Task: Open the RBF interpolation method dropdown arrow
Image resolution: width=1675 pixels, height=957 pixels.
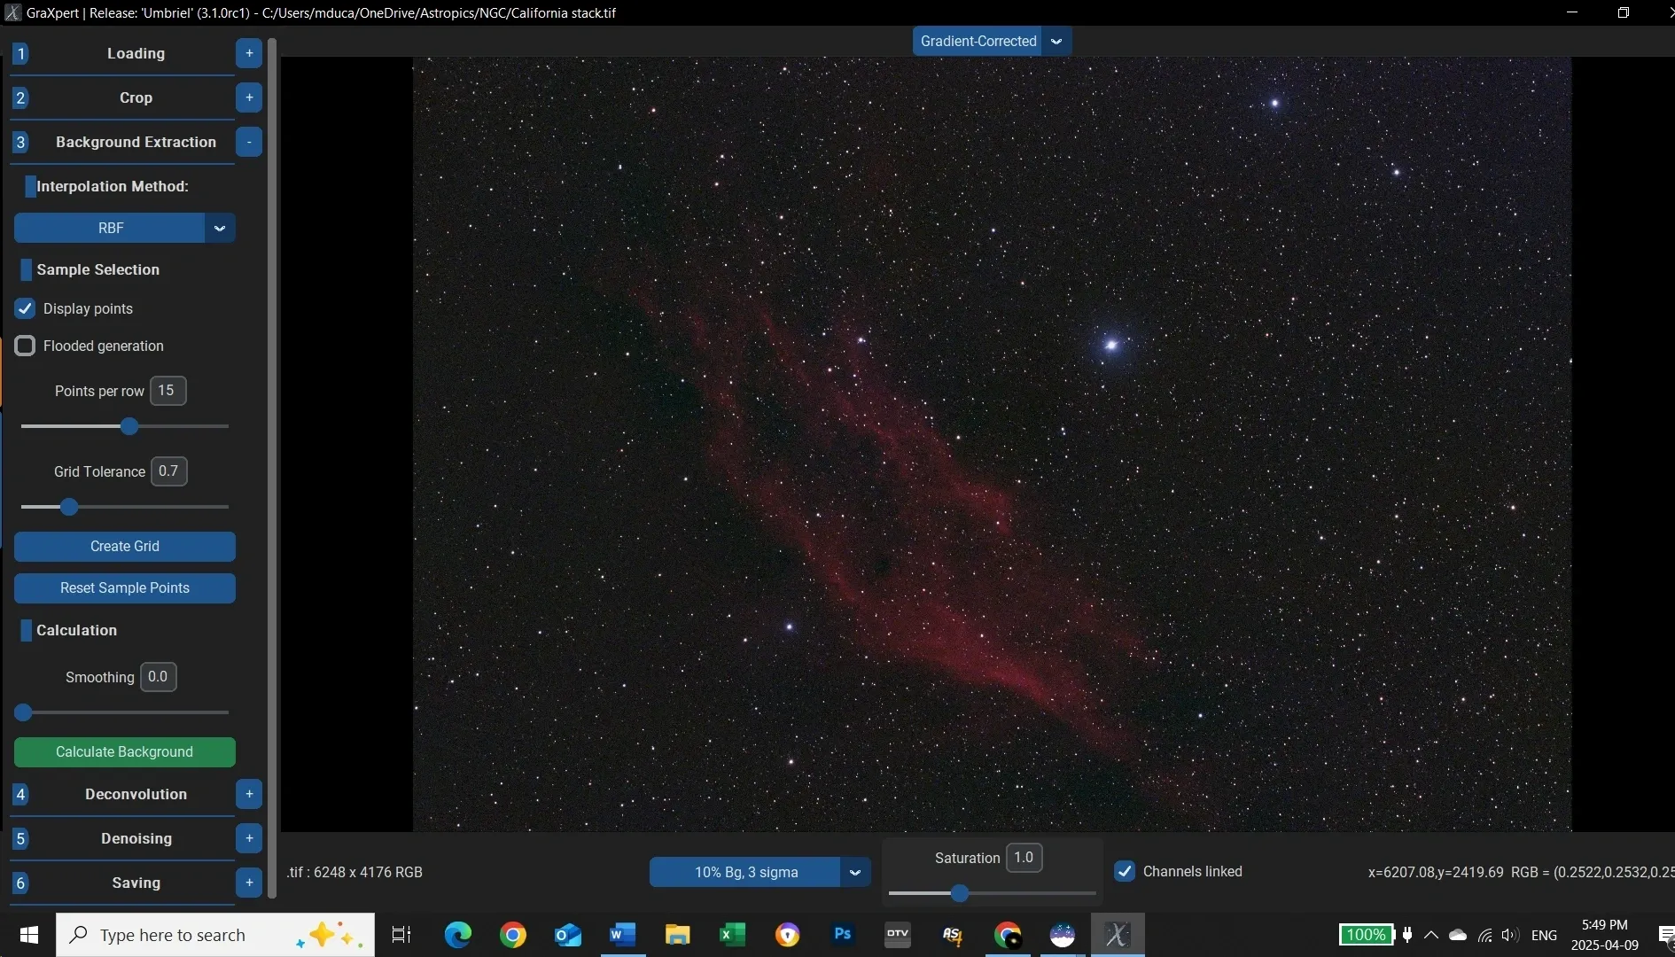Action: (x=220, y=228)
